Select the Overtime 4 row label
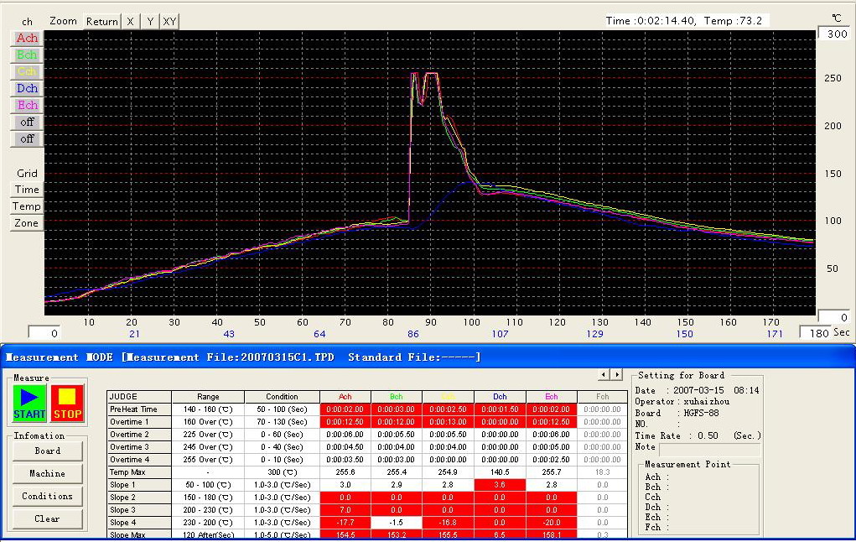This screenshot has height=542, width=856. [x=139, y=460]
